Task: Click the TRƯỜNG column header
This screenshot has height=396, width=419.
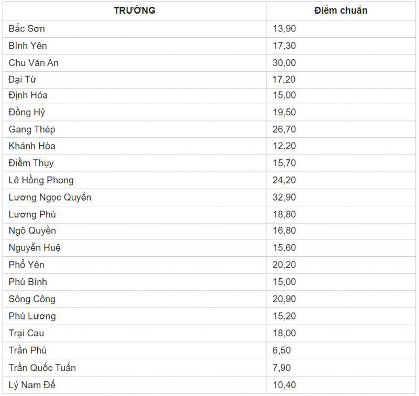Action: tap(135, 10)
